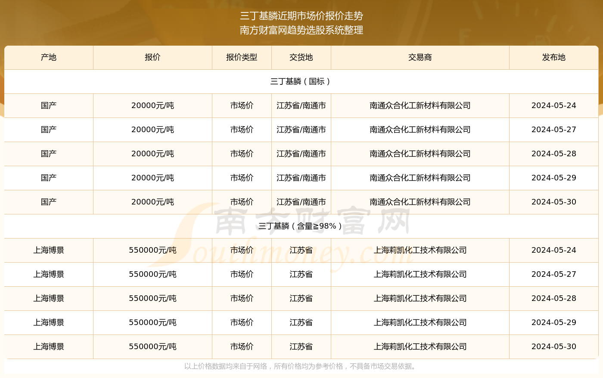Click 上海莉凯化工技术有限公司 in 2024-05-27 row
This screenshot has width=603, height=378.
[420, 274]
